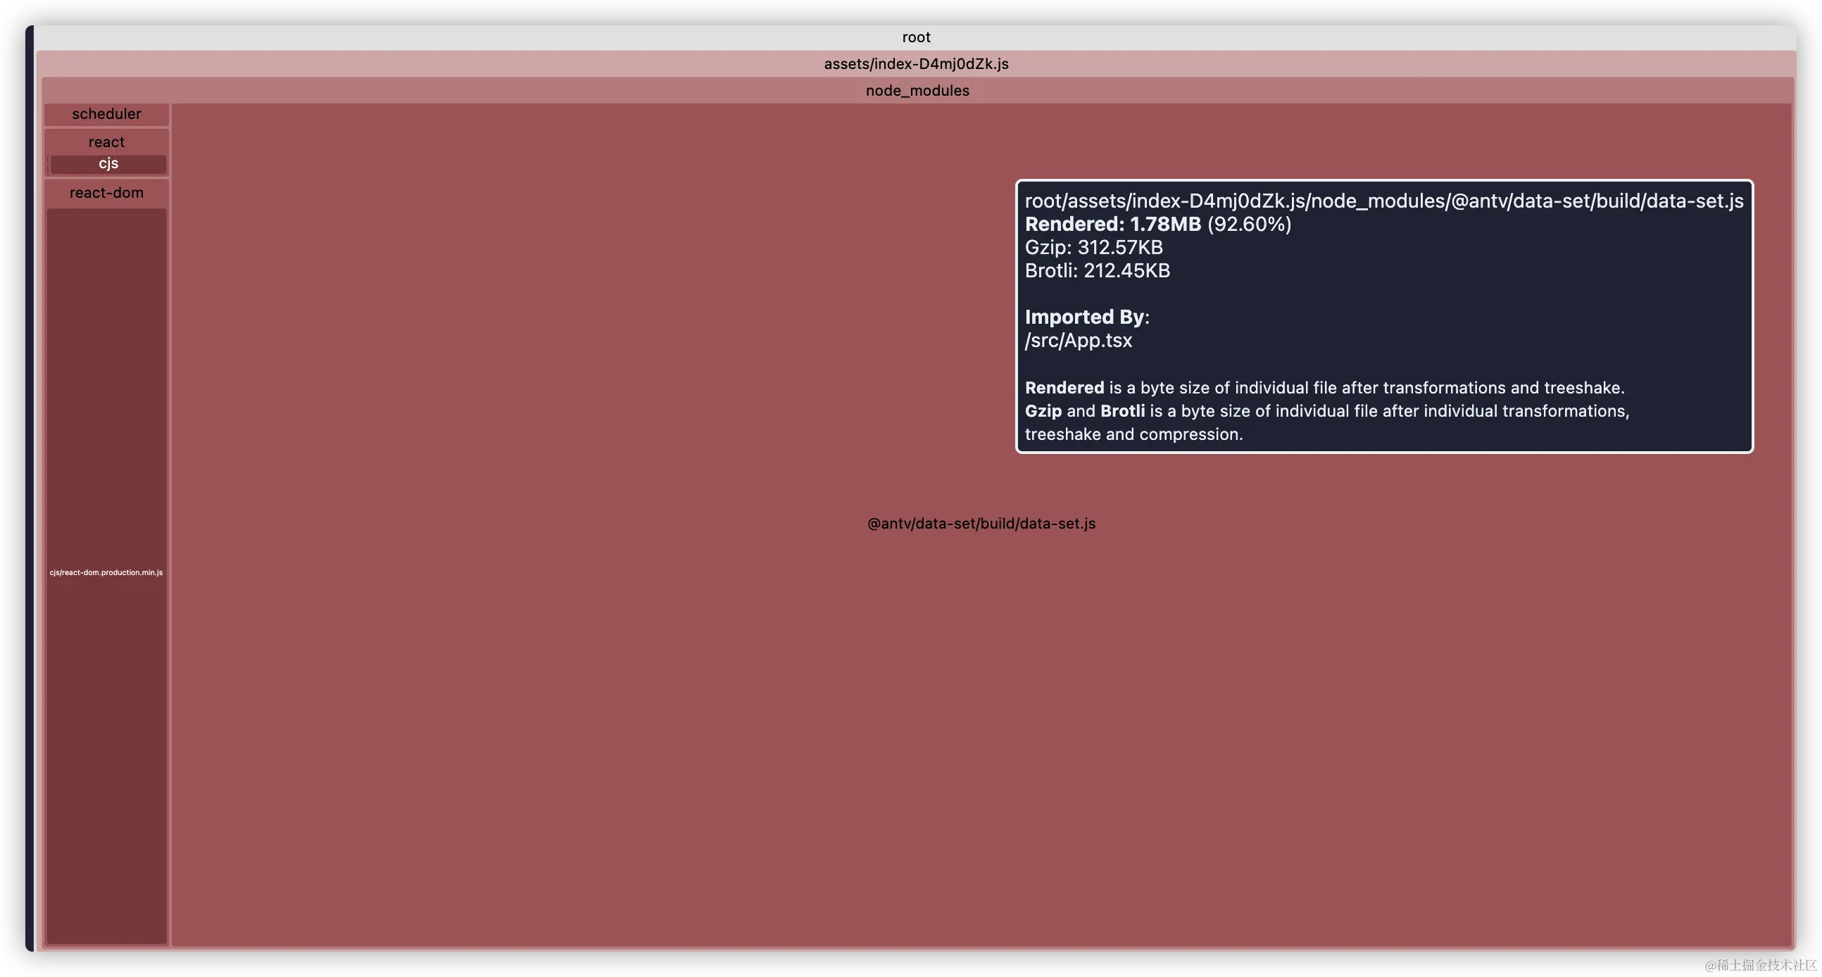Image resolution: width=1822 pixels, height=977 pixels.
Task: Click the @antv/data-set/build/data-set.js label
Action: tap(981, 524)
